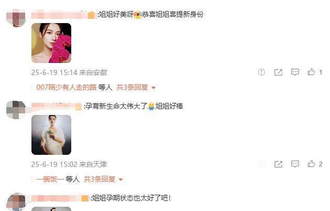Repost the 15:14 Anhui comment

(x=278, y=72)
